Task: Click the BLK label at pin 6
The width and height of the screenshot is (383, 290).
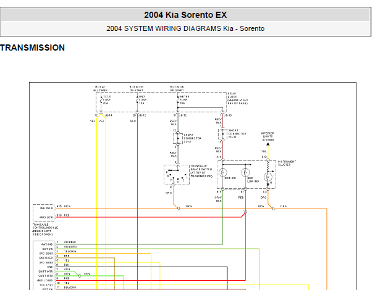Action: 67,265
